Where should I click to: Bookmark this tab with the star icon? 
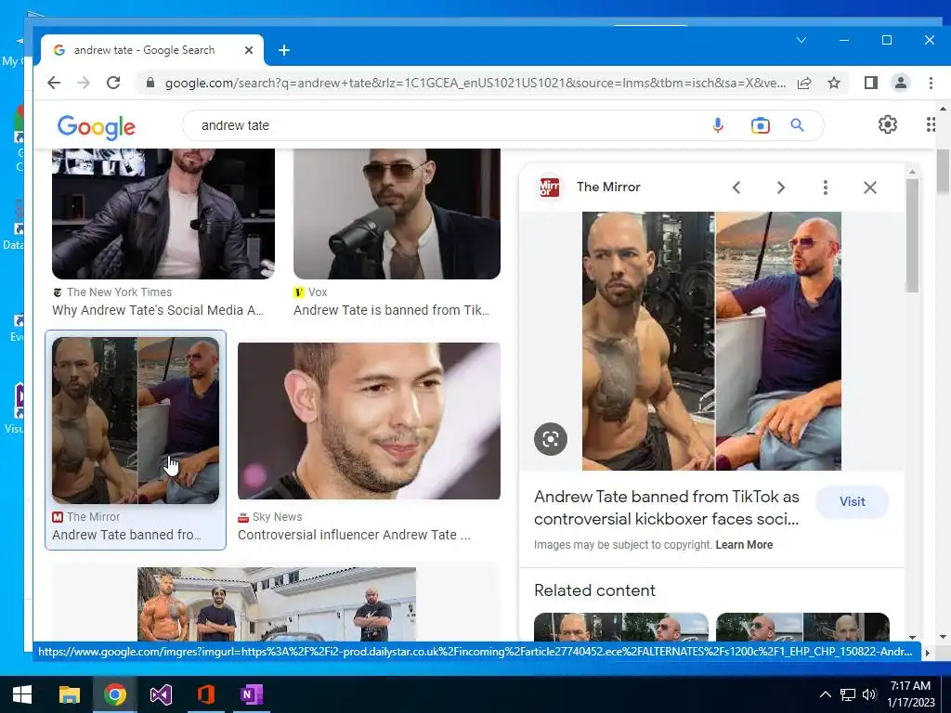coord(834,83)
